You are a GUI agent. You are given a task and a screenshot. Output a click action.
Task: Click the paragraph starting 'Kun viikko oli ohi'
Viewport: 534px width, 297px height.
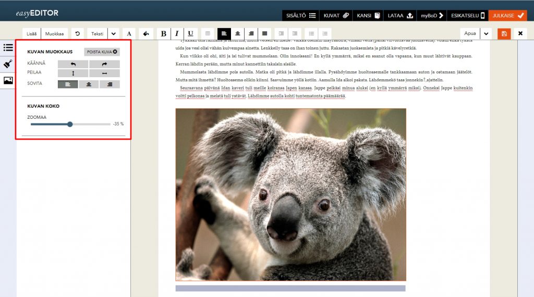(x=324, y=60)
